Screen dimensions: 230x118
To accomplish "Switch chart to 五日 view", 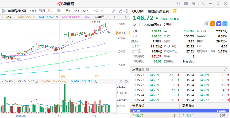I will tap(42, 11).
